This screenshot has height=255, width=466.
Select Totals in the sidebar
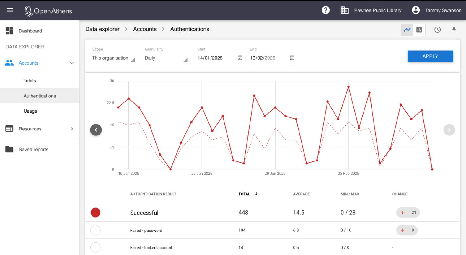pos(30,81)
